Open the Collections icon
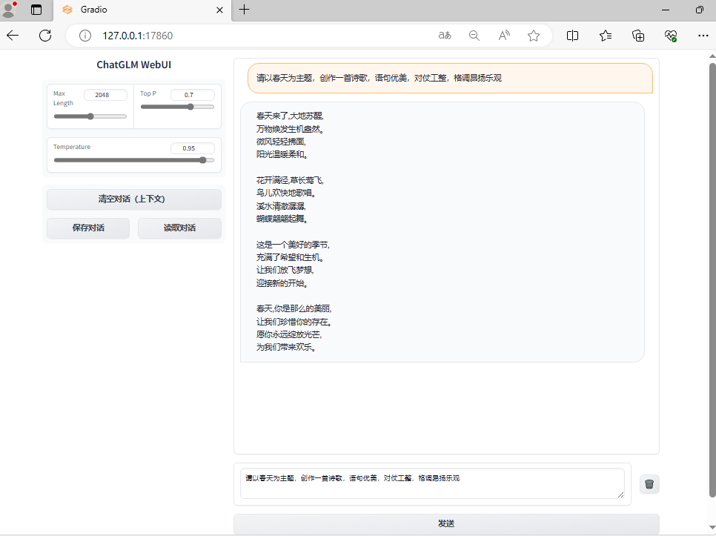Viewport: 716px width, 536px height. (638, 36)
